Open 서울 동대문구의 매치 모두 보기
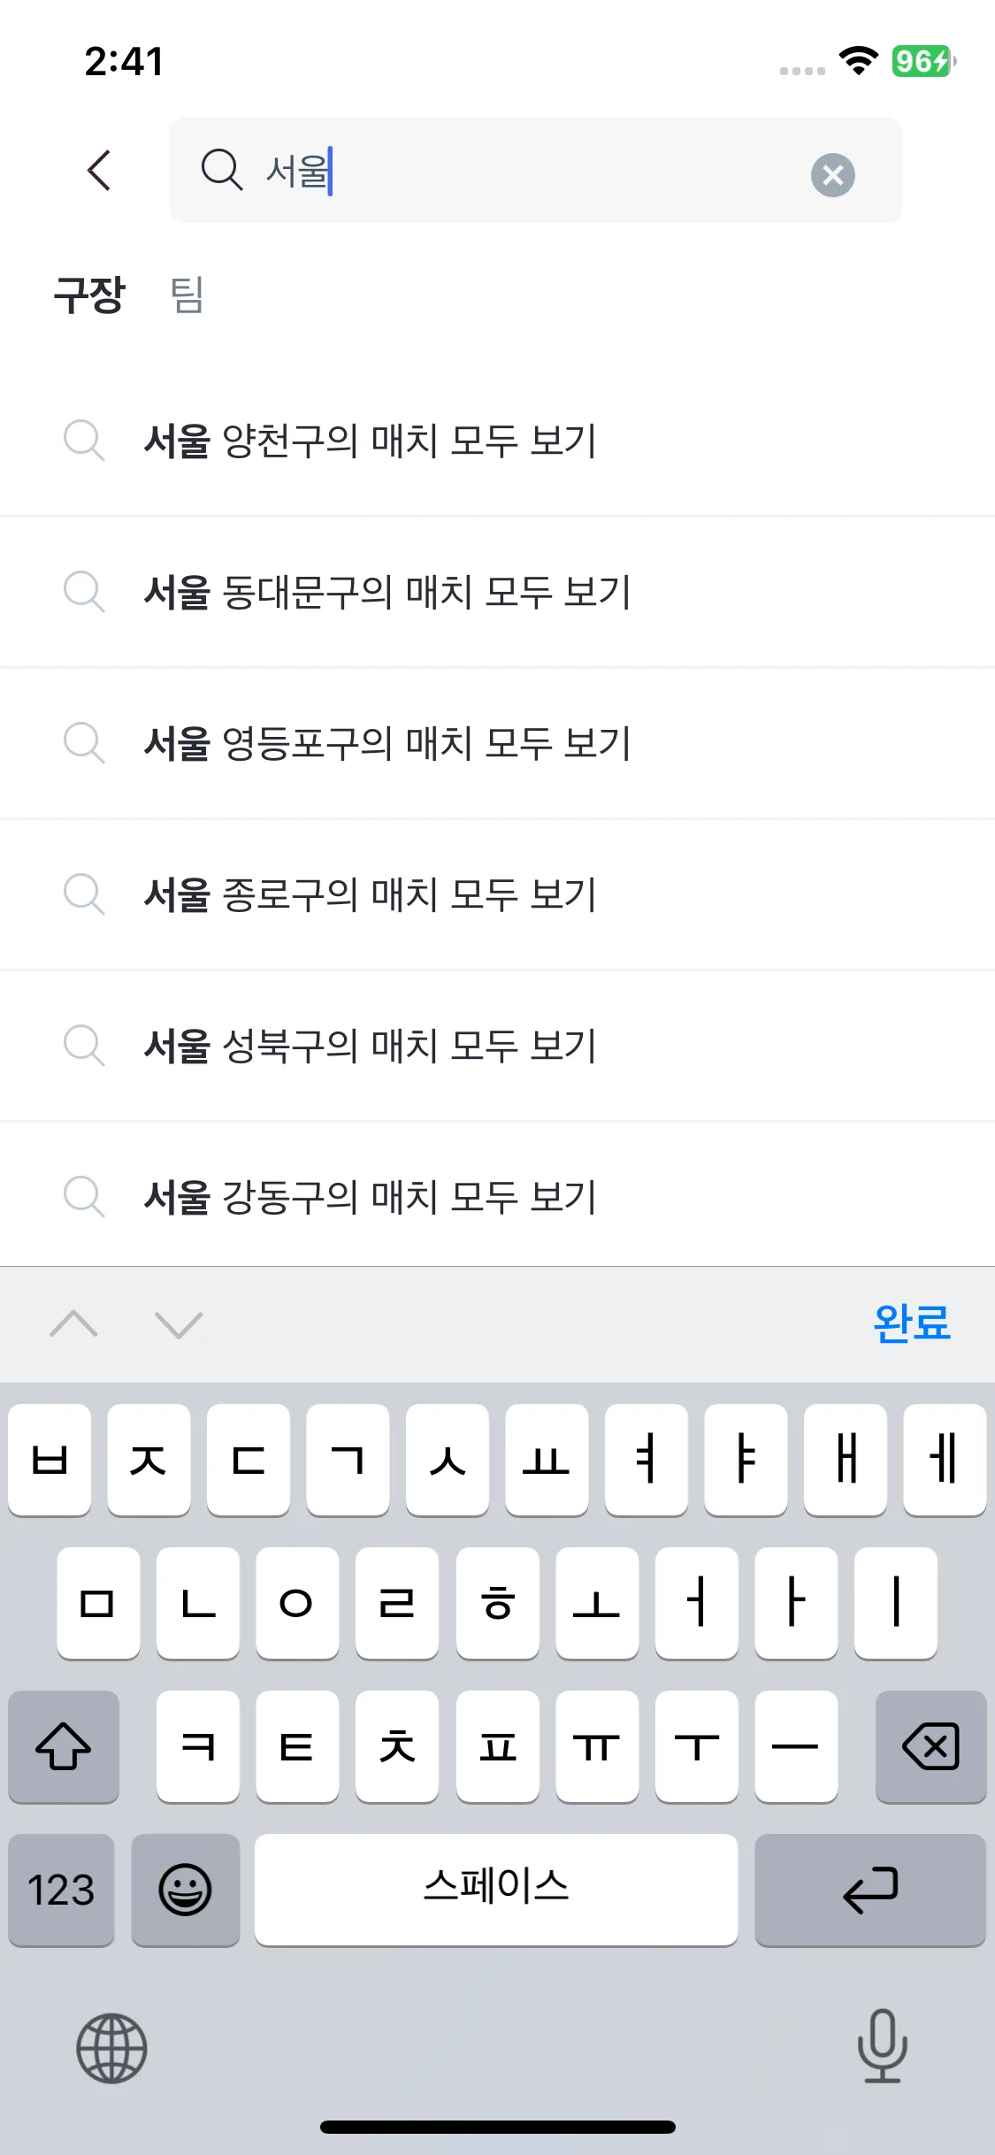Image resolution: width=995 pixels, height=2155 pixels. point(387,592)
